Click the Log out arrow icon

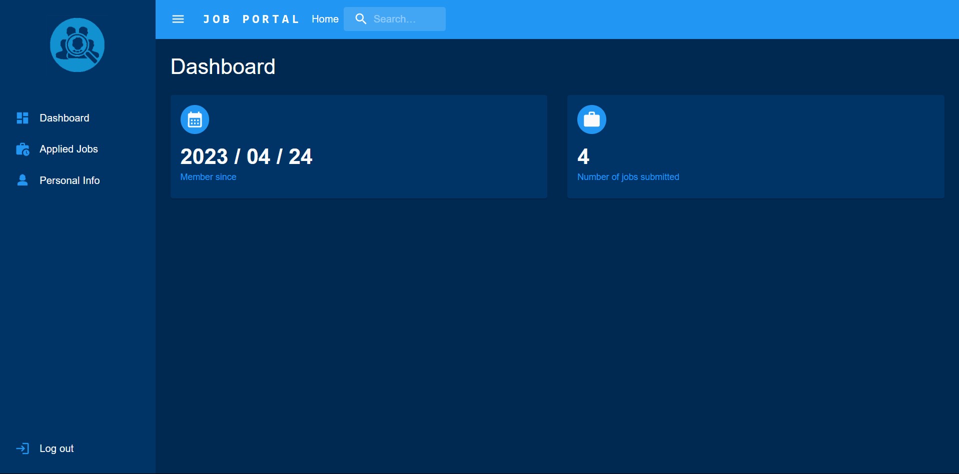tap(22, 448)
